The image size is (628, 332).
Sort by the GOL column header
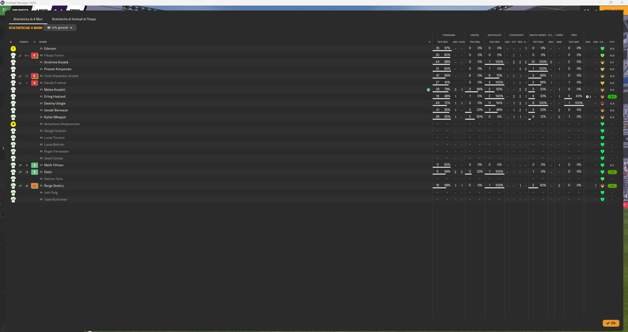(x=588, y=42)
